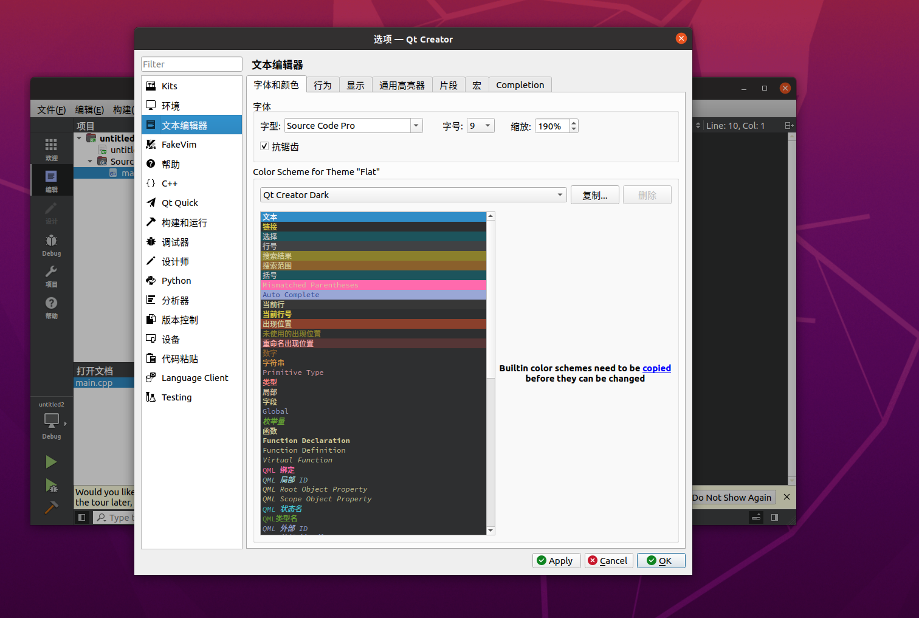This screenshot has width=919, height=618.
Task: Click the Build hammer icon
Action: pos(52,507)
